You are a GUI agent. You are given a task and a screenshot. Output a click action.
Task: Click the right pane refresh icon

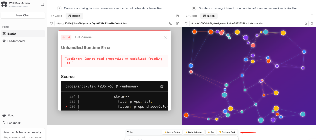186,24
